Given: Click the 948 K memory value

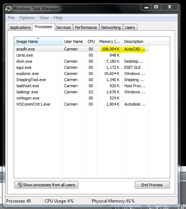Looking at the screenshot, I should pos(114,55).
